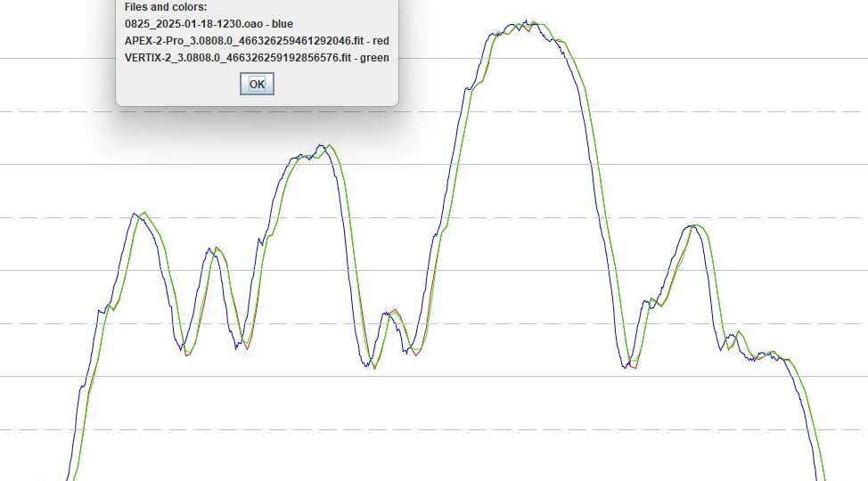Click the OK button in the dialog
Screen dimensions: 868x481
257,84
